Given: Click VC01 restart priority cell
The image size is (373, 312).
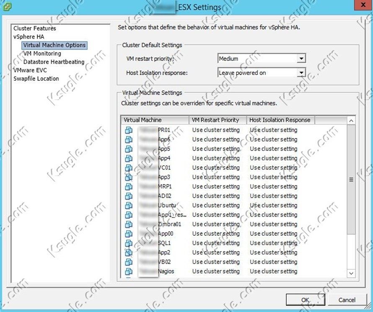Looking at the screenshot, I should pyautogui.click(x=216, y=168).
